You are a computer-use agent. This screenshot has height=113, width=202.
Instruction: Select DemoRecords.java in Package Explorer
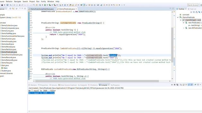[x=9, y=57]
